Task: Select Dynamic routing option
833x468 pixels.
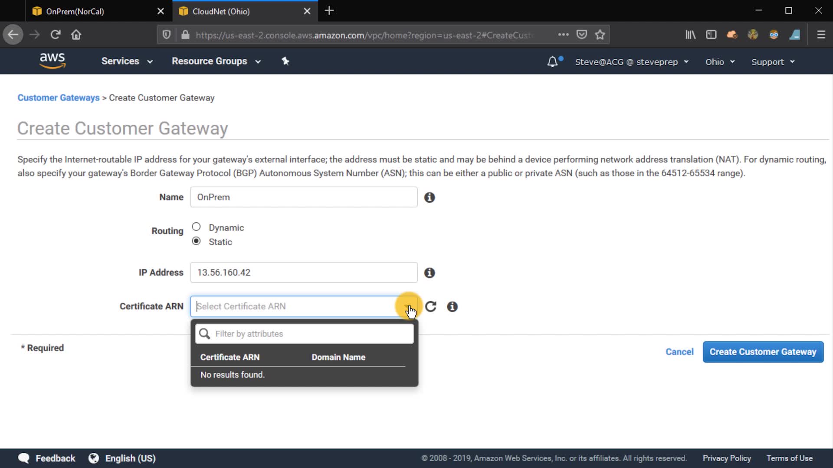Action: [x=196, y=227]
